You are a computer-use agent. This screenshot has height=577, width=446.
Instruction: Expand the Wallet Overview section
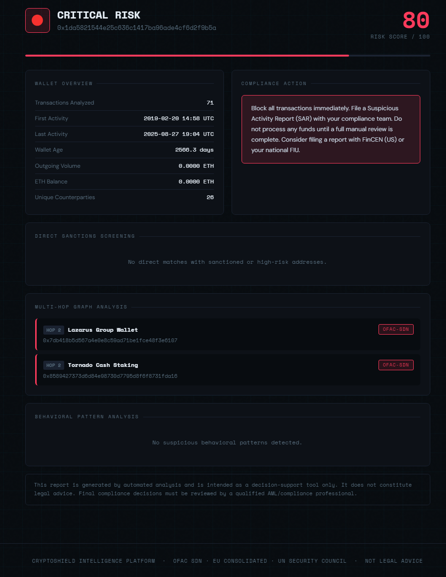pyautogui.click(x=64, y=83)
